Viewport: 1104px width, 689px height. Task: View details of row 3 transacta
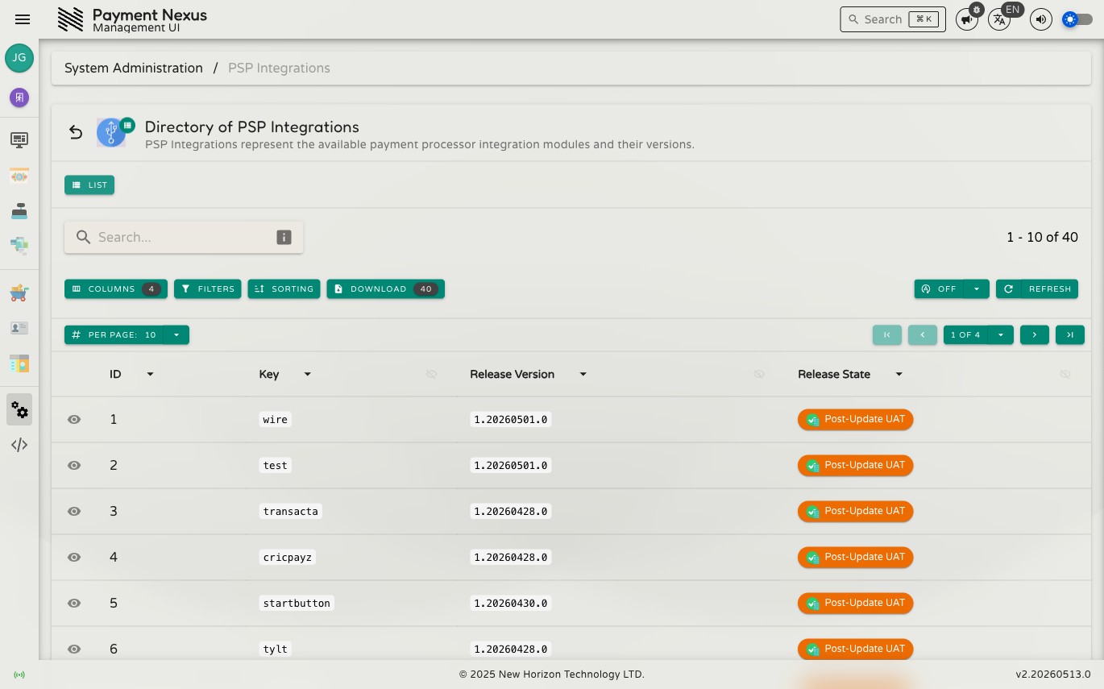click(74, 511)
